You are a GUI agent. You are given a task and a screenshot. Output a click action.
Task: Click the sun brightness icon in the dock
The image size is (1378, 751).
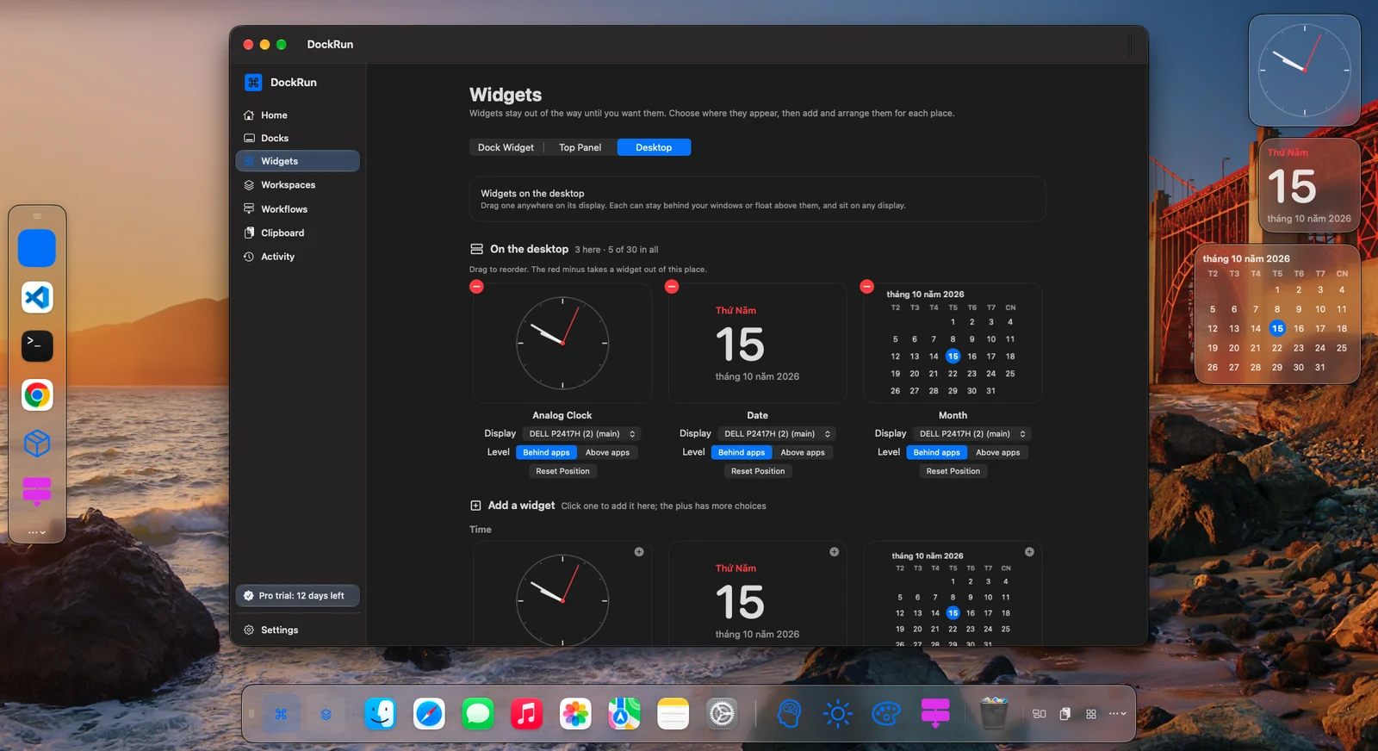(x=837, y=713)
